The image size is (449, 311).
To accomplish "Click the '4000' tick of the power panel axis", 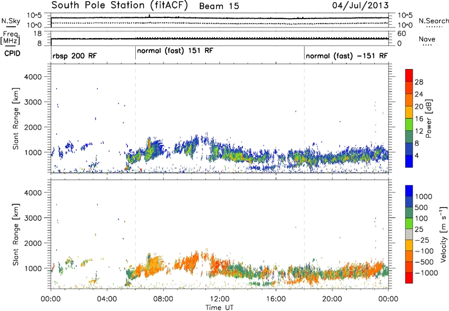I will 33,77.
